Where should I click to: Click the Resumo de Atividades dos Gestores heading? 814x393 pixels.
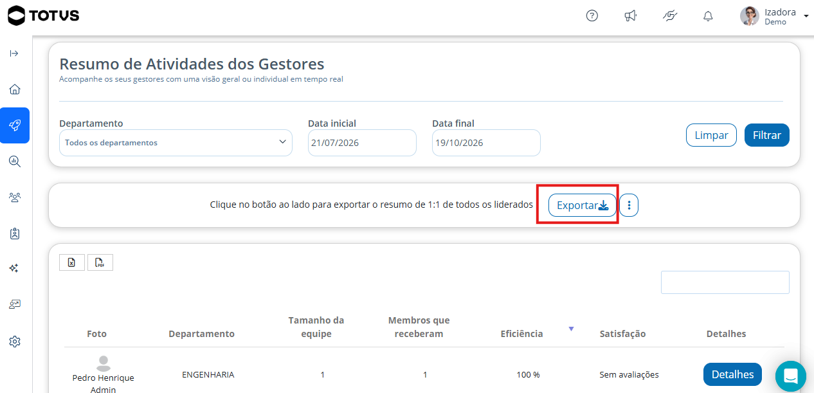[x=192, y=64]
